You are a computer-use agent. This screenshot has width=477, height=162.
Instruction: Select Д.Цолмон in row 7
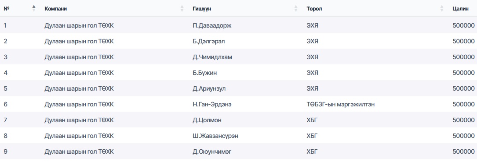207,120
